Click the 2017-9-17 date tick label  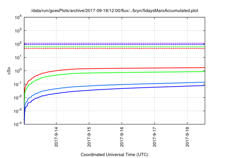coord(155,137)
